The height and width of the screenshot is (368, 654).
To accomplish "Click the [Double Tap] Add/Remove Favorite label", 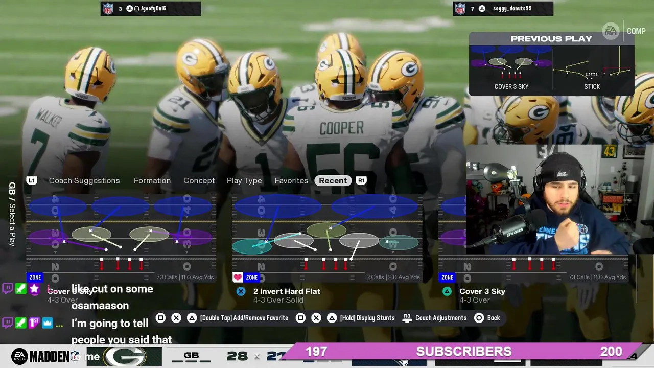I will (244, 318).
